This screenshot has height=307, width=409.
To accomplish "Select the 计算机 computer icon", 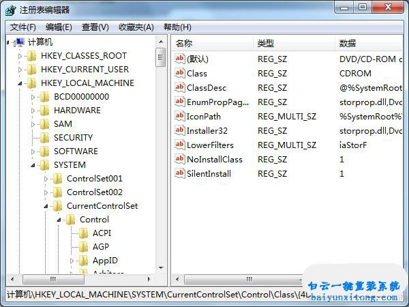I will tap(20, 42).
